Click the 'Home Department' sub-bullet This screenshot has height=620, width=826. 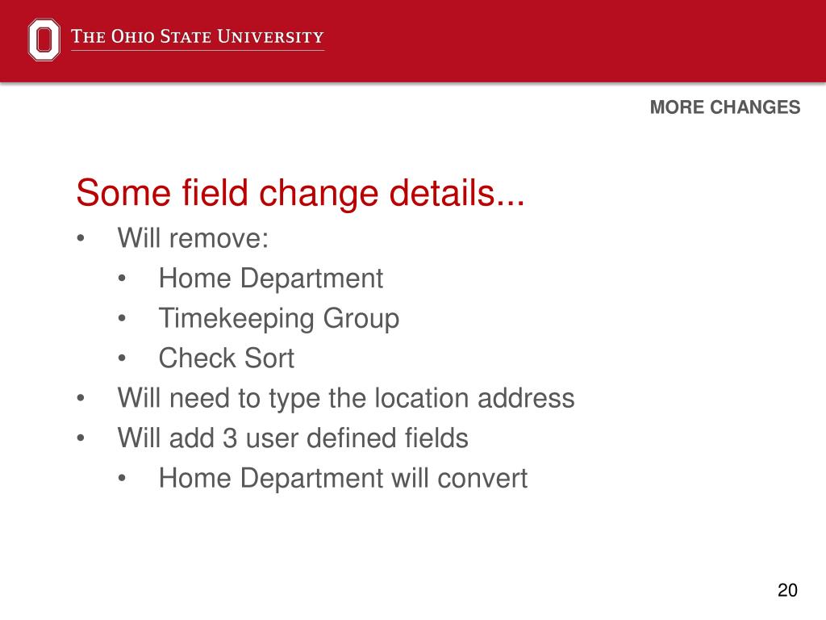pos(271,278)
